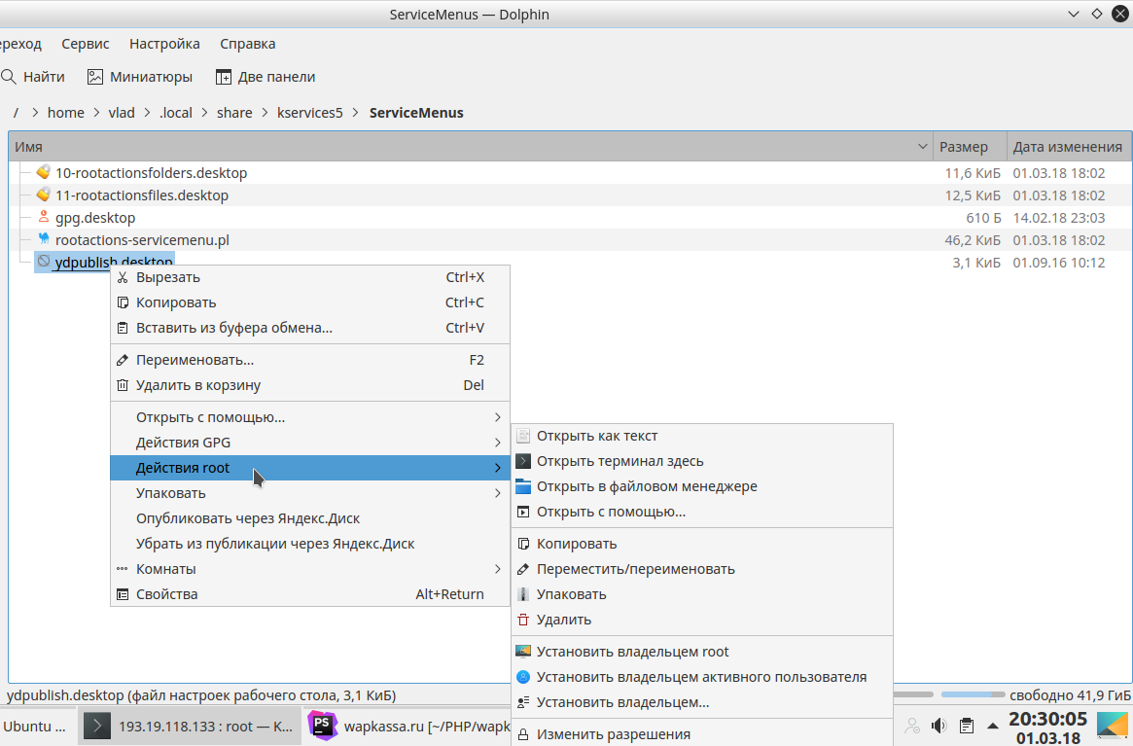Click the pencil icon beside Переместить/переименовать

tap(523, 569)
